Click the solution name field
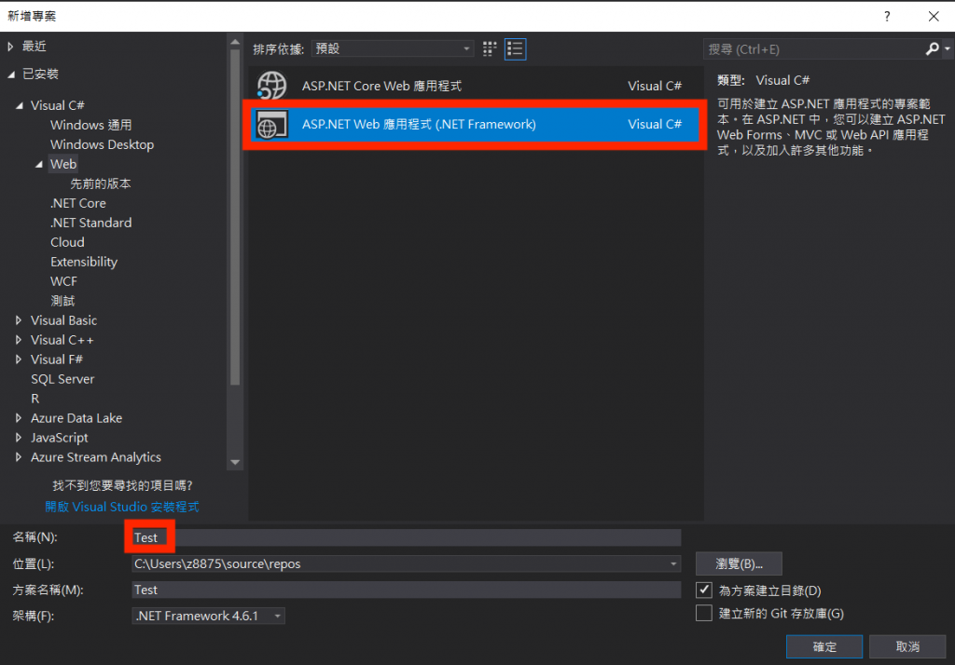 pos(407,590)
